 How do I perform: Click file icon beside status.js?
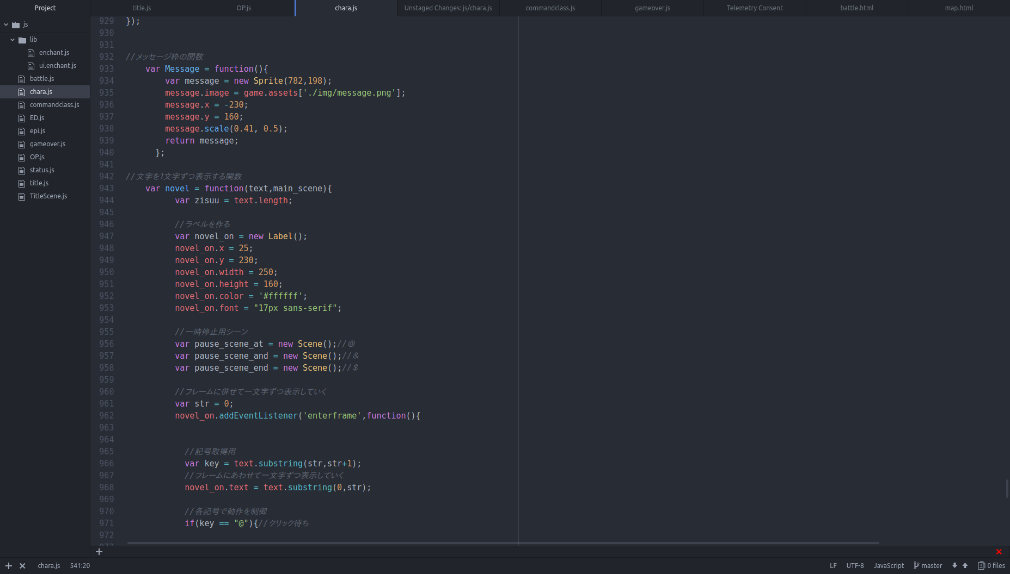pos(22,171)
